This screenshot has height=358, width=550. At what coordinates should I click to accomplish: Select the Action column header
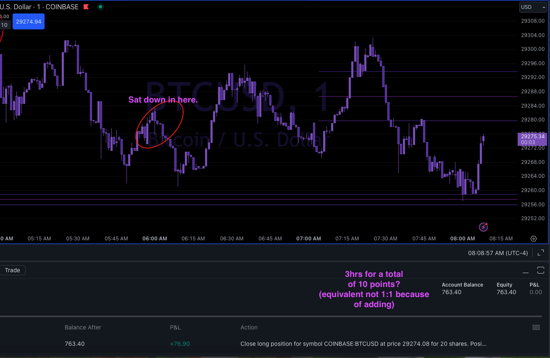[x=249, y=327]
